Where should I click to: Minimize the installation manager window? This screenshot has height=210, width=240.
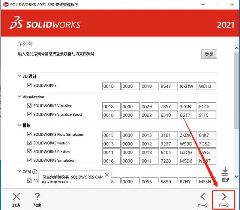pyautogui.click(x=203, y=4)
